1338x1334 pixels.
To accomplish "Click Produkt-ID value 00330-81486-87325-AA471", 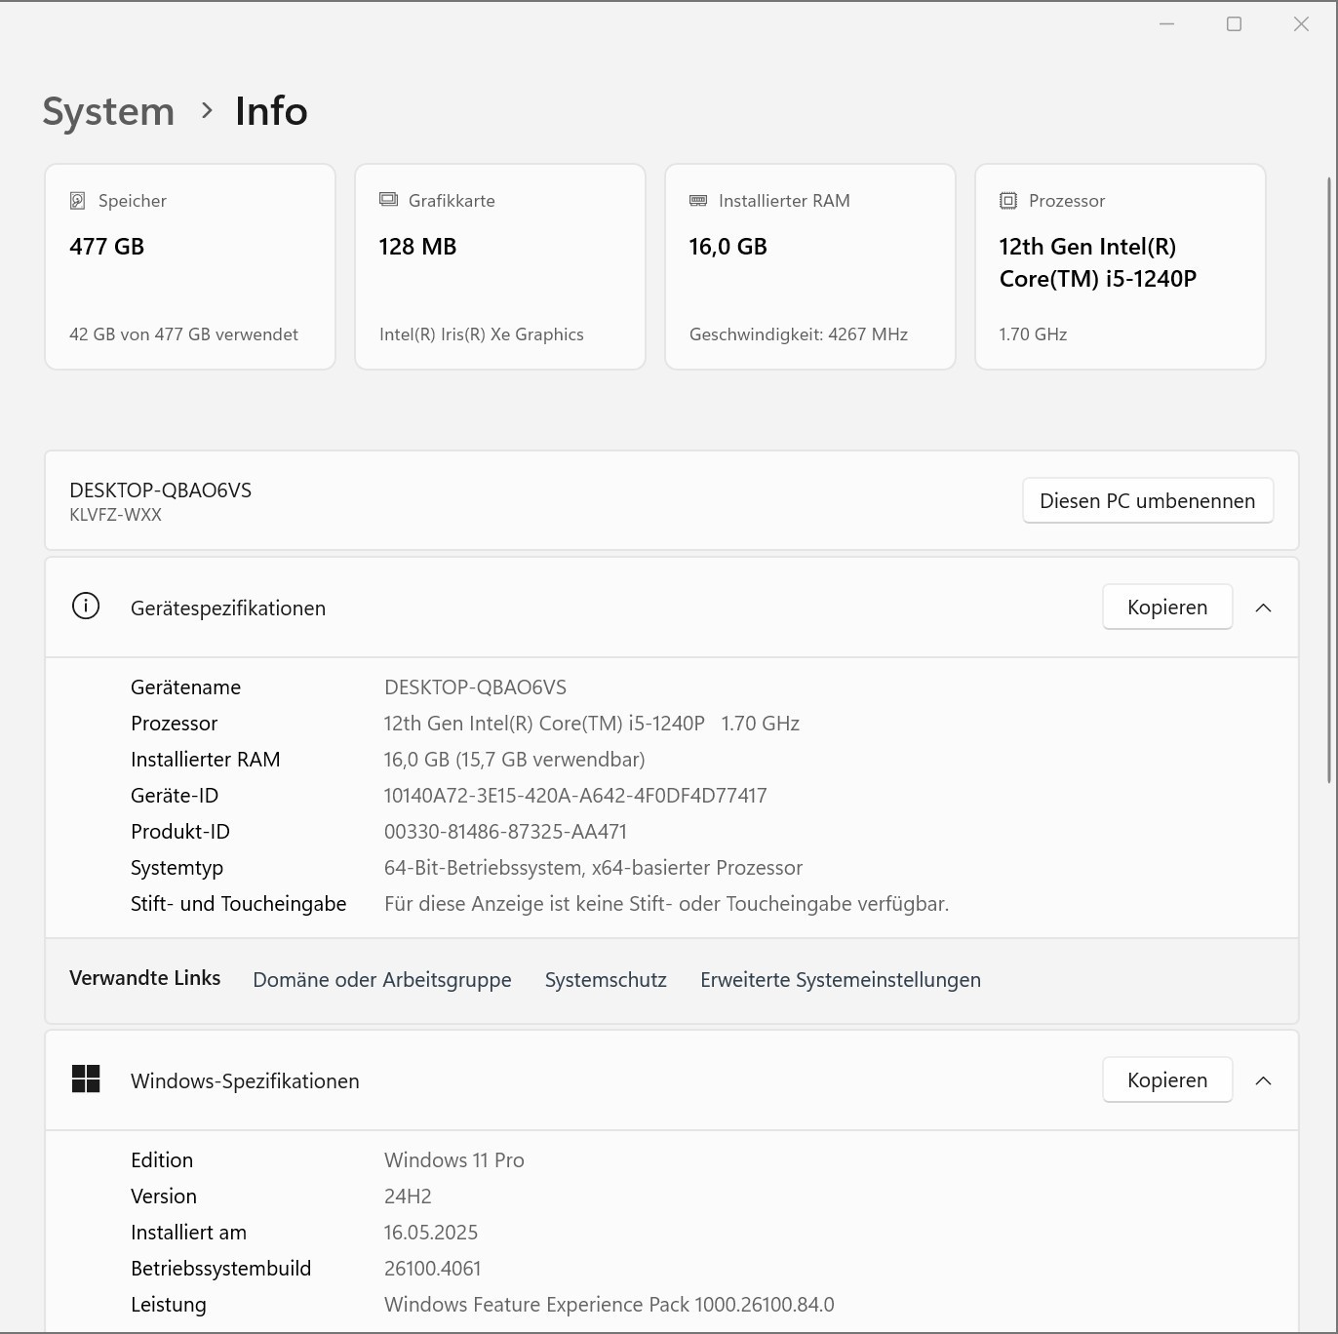I will point(505,832).
